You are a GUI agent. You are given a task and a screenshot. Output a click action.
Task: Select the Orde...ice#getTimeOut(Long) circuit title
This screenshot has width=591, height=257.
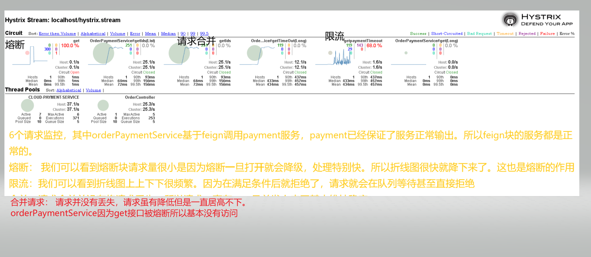(279, 41)
